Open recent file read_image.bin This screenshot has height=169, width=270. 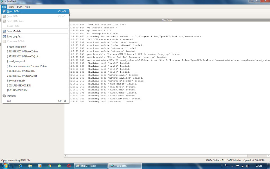tap(35, 47)
